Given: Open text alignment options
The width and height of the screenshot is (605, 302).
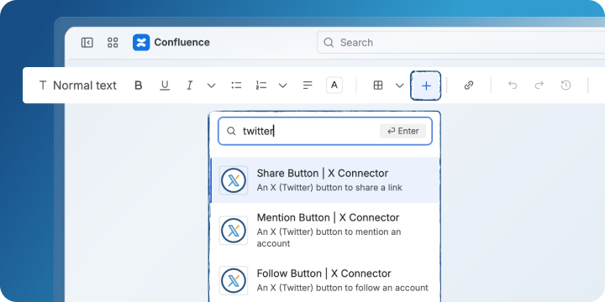Looking at the screenshot, I should click(308, 86).
